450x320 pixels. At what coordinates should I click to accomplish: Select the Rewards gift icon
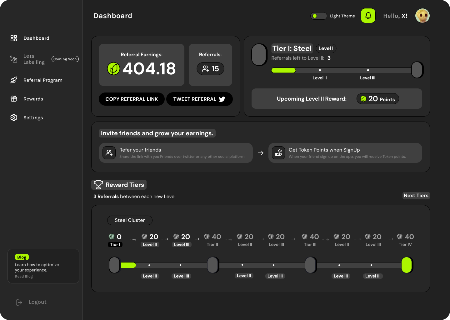14,99
